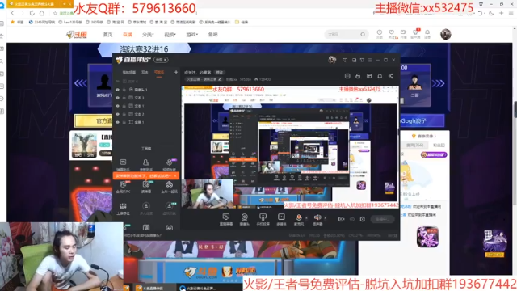Viewport: 517px width, 291px height.
Task: Open streaming settings gear
Action: (x=363, y=219)
